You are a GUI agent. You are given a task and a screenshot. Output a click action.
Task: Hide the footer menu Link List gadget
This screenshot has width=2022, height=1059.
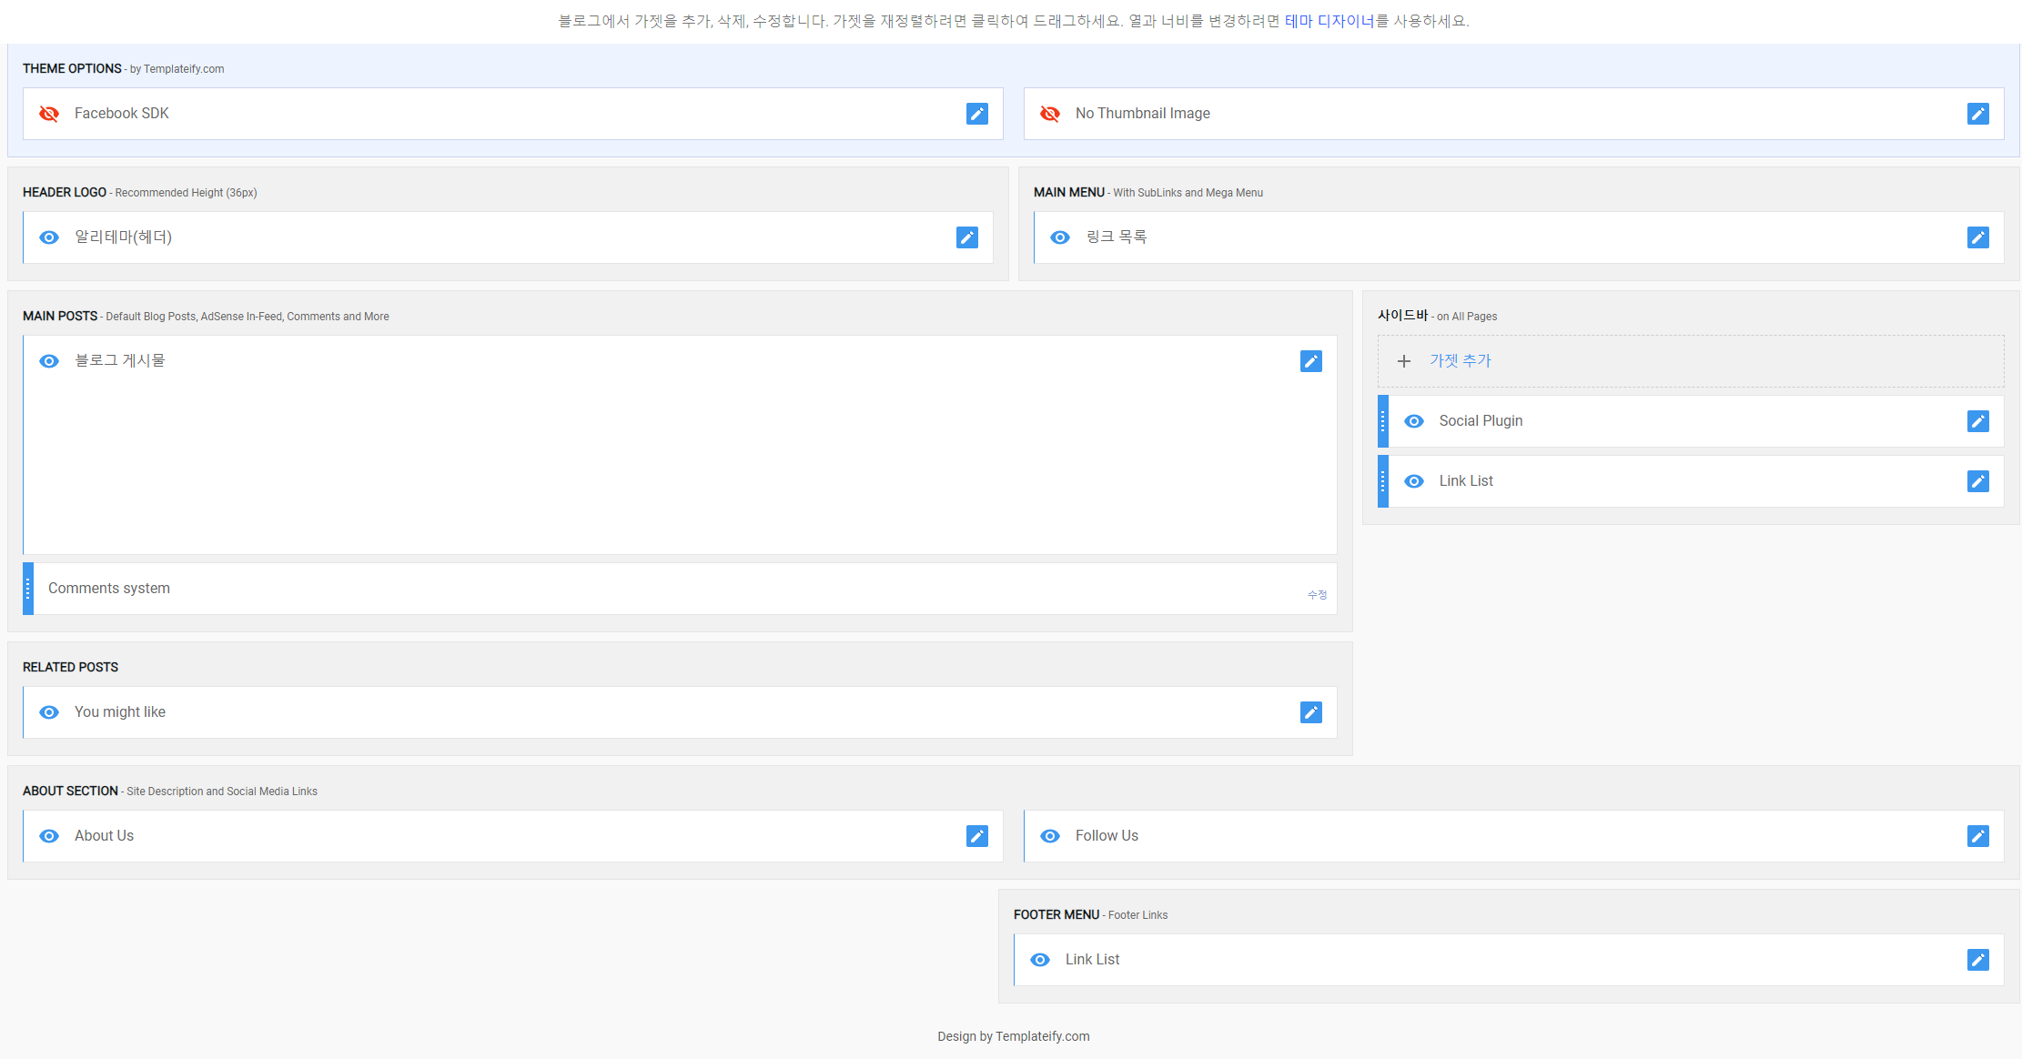coord(1040,960)
